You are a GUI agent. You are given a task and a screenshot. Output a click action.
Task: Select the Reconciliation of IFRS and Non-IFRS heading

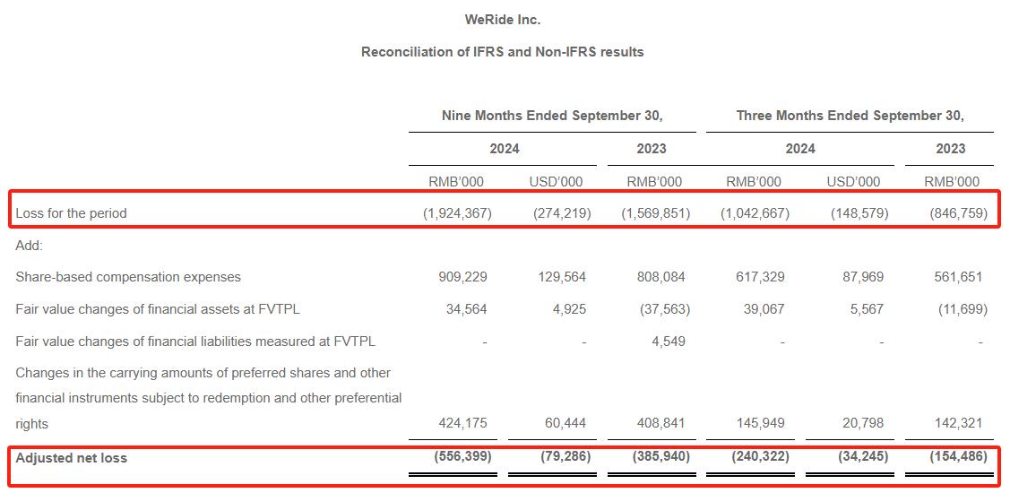click(x=503, y=52)
